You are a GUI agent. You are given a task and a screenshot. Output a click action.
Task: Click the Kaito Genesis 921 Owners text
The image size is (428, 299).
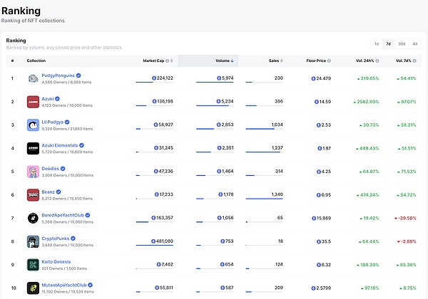52,268
